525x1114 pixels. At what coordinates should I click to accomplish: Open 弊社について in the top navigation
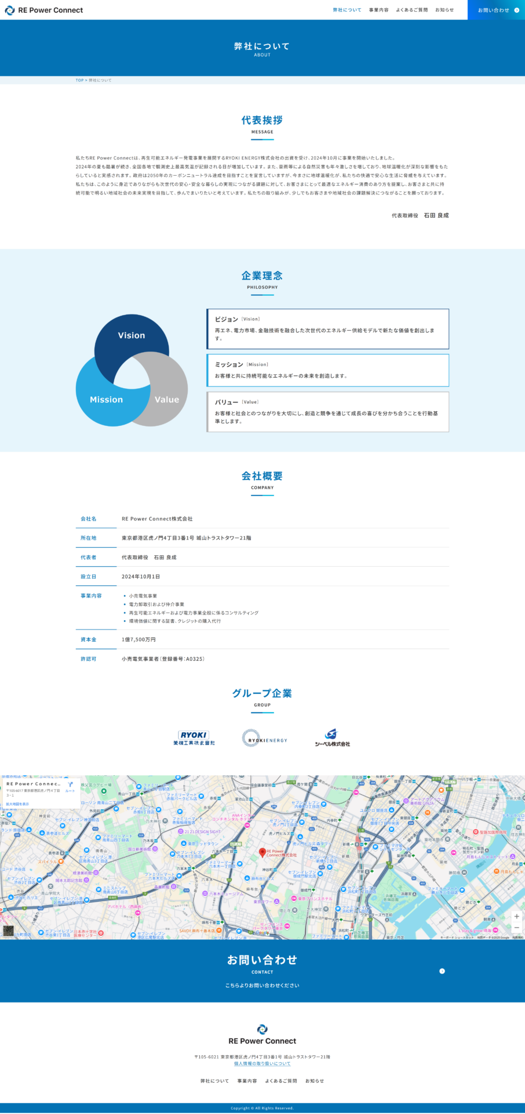coord(347,10)
